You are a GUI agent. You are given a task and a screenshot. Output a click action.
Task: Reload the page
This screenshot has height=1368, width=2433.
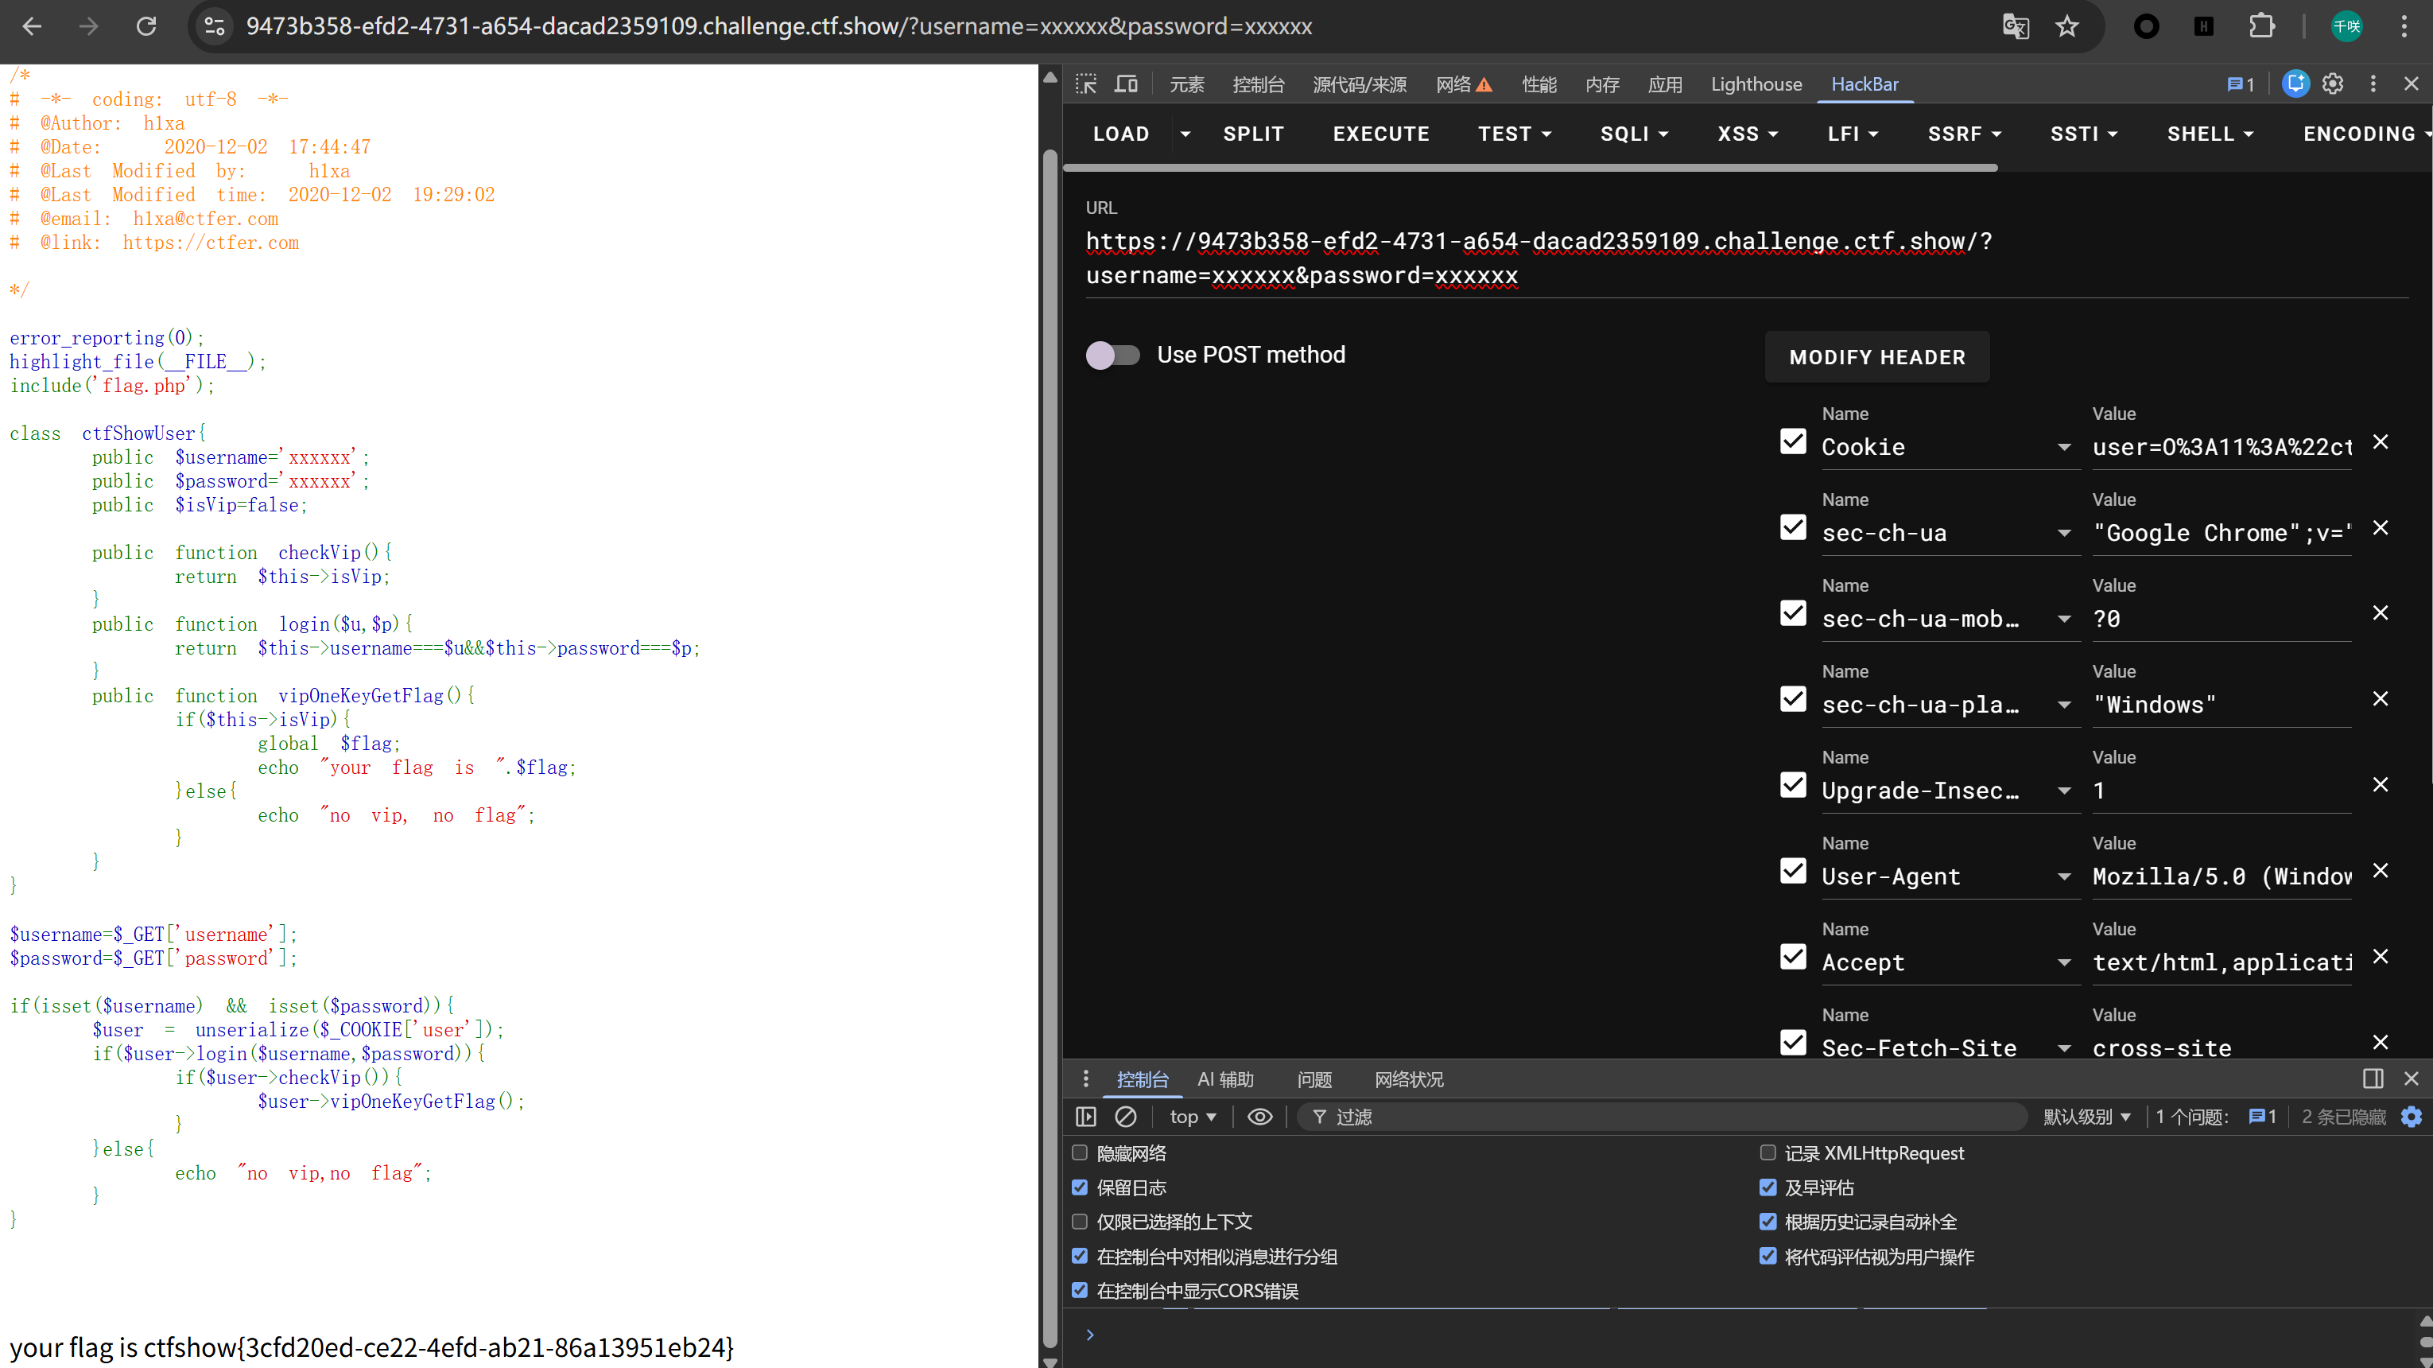tap(146, 26)
